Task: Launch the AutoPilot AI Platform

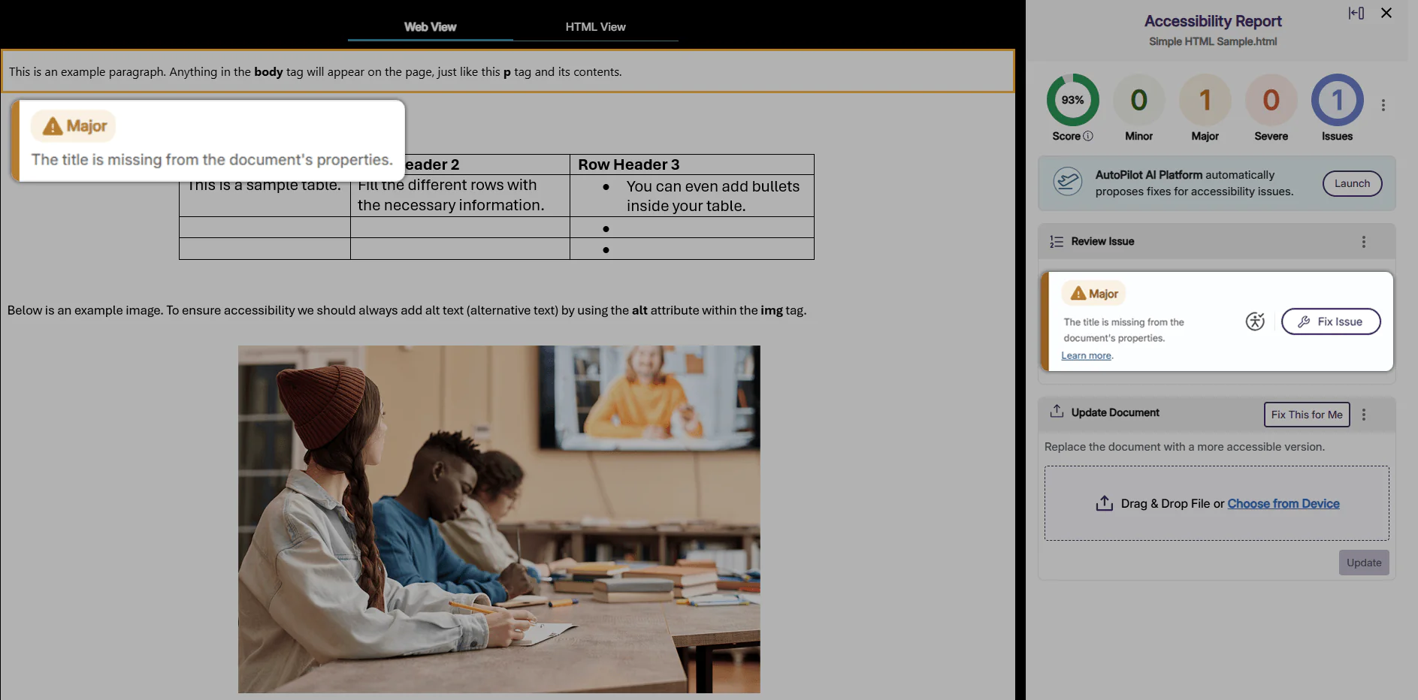Action: point(1352,183)
